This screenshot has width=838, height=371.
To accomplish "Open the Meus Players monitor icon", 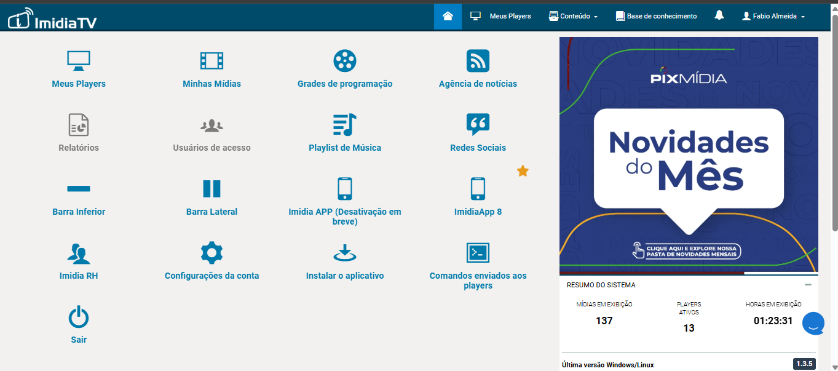I will click(x=79, y=60).
